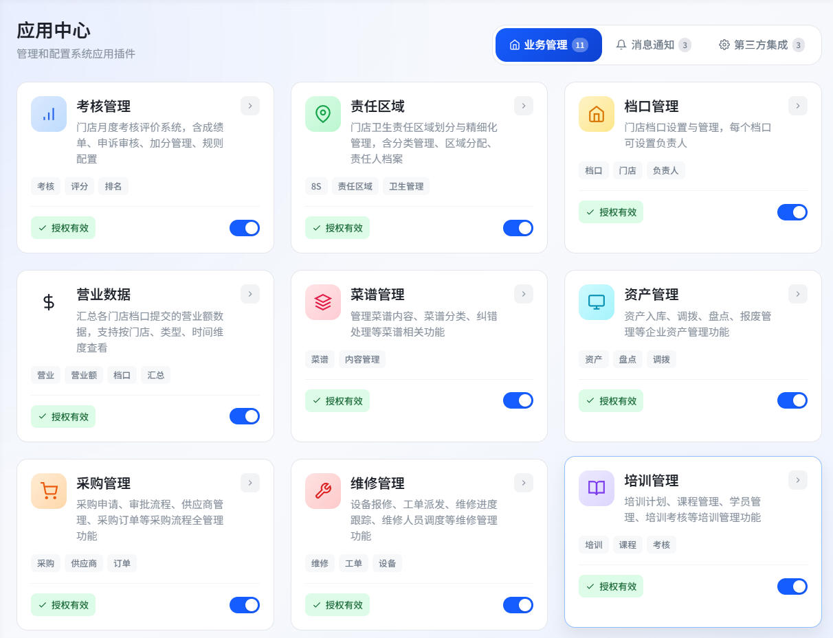Select the 菜谱管理 layers icon

click(x=322, y=302)
